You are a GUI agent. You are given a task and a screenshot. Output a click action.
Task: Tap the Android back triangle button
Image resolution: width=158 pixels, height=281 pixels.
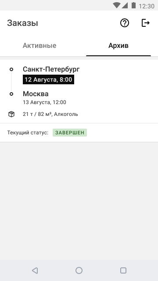[x=35, y=270]
